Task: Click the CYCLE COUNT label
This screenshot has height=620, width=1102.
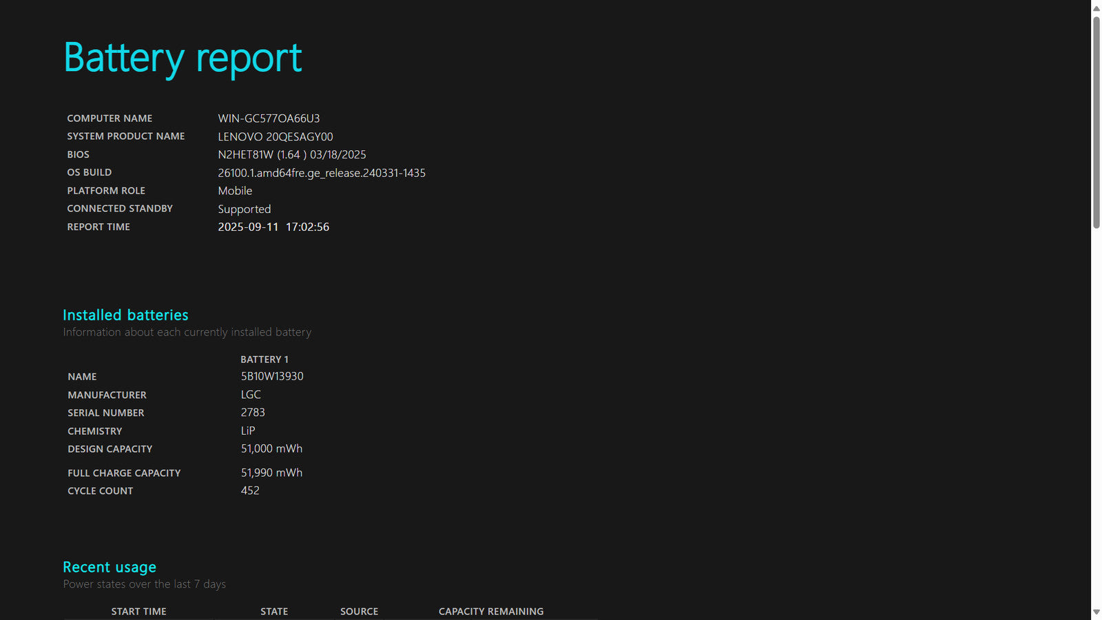Action: [101, 491]
